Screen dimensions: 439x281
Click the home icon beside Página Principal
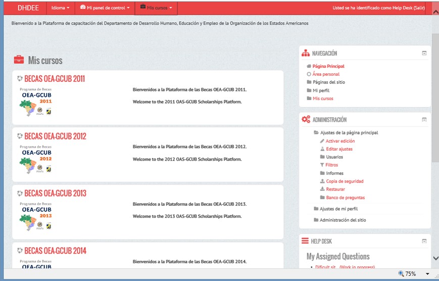[x=309, y=66]
